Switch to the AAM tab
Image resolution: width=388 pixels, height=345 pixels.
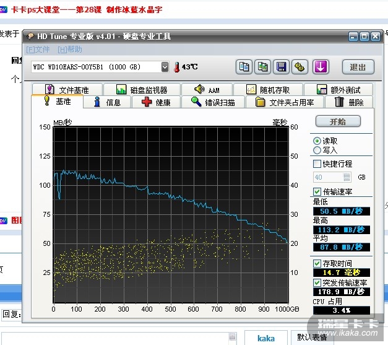206,90
